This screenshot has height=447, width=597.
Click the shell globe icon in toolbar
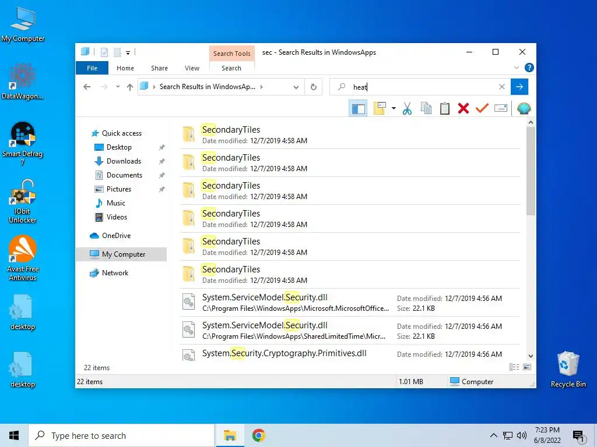tap(524, 109)
